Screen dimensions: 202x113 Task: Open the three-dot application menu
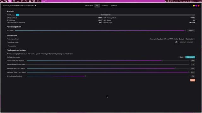[x=191, y=6]
